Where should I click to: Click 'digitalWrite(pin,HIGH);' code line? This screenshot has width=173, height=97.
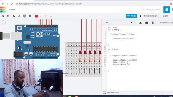coord(125,60)
